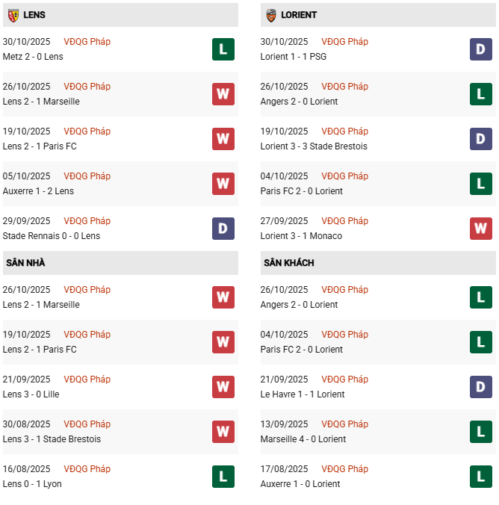Click the LORIENT team header
This screenshot has width=499, height=505.
(300, 15)
